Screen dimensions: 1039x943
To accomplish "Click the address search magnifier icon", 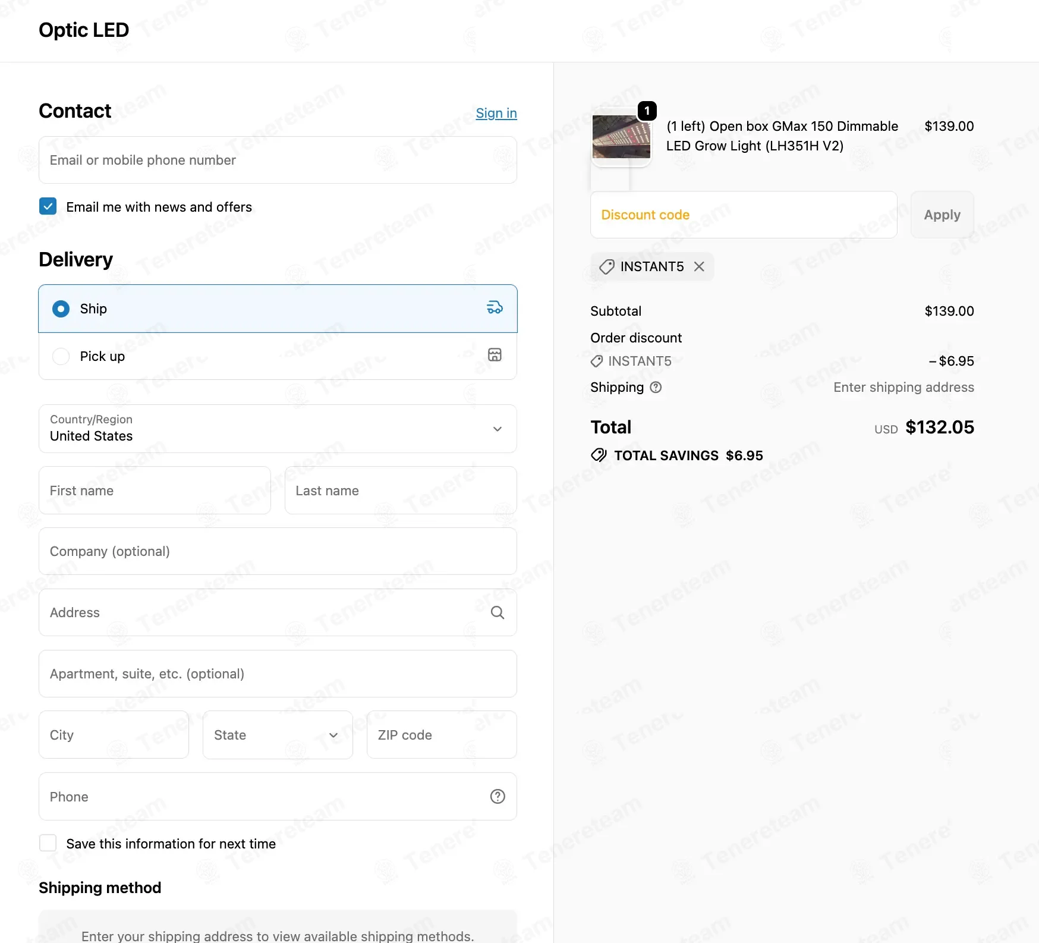I will [x=498, y=612].
